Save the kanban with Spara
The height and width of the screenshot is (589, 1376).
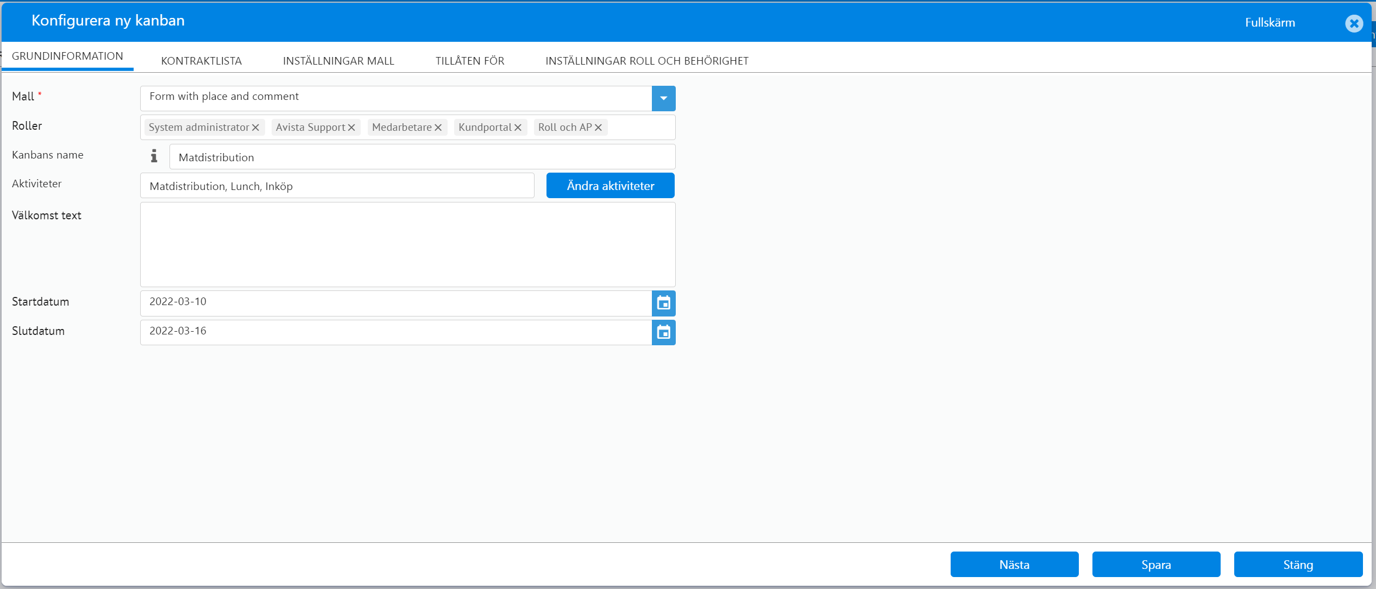1156,565
